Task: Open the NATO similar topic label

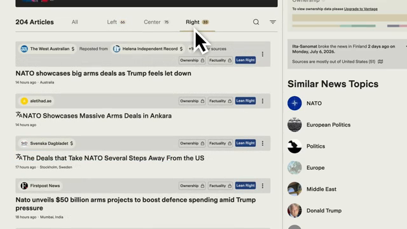Action: coord(314,103)
